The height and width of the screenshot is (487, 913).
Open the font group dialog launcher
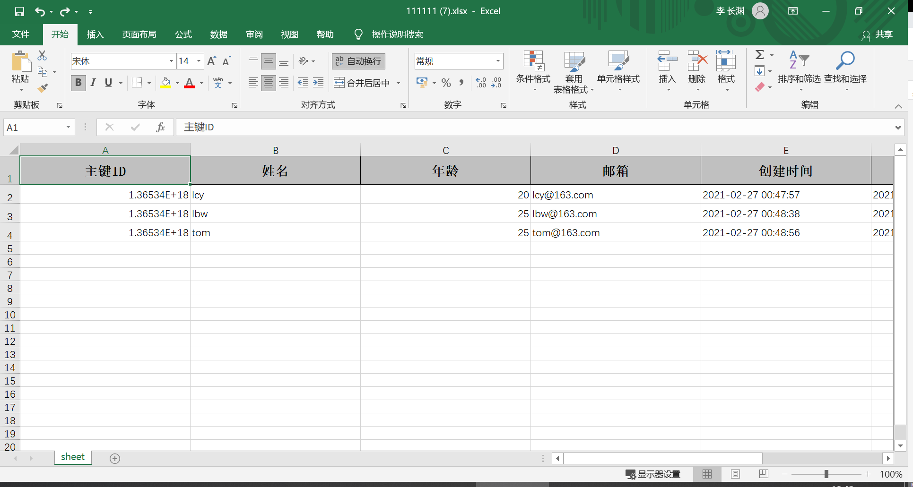(x=235, y=105)
